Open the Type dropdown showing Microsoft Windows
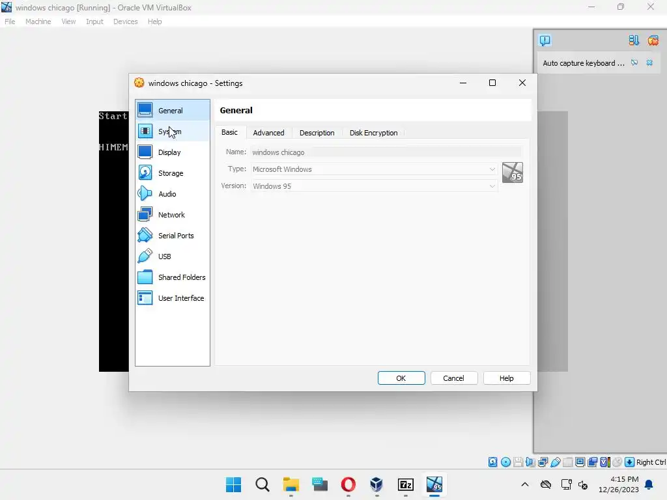Viewport: 667px width, 500px height. [x=374, y=169]
